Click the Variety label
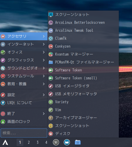132x147 pixels. [x=62, y=102]
